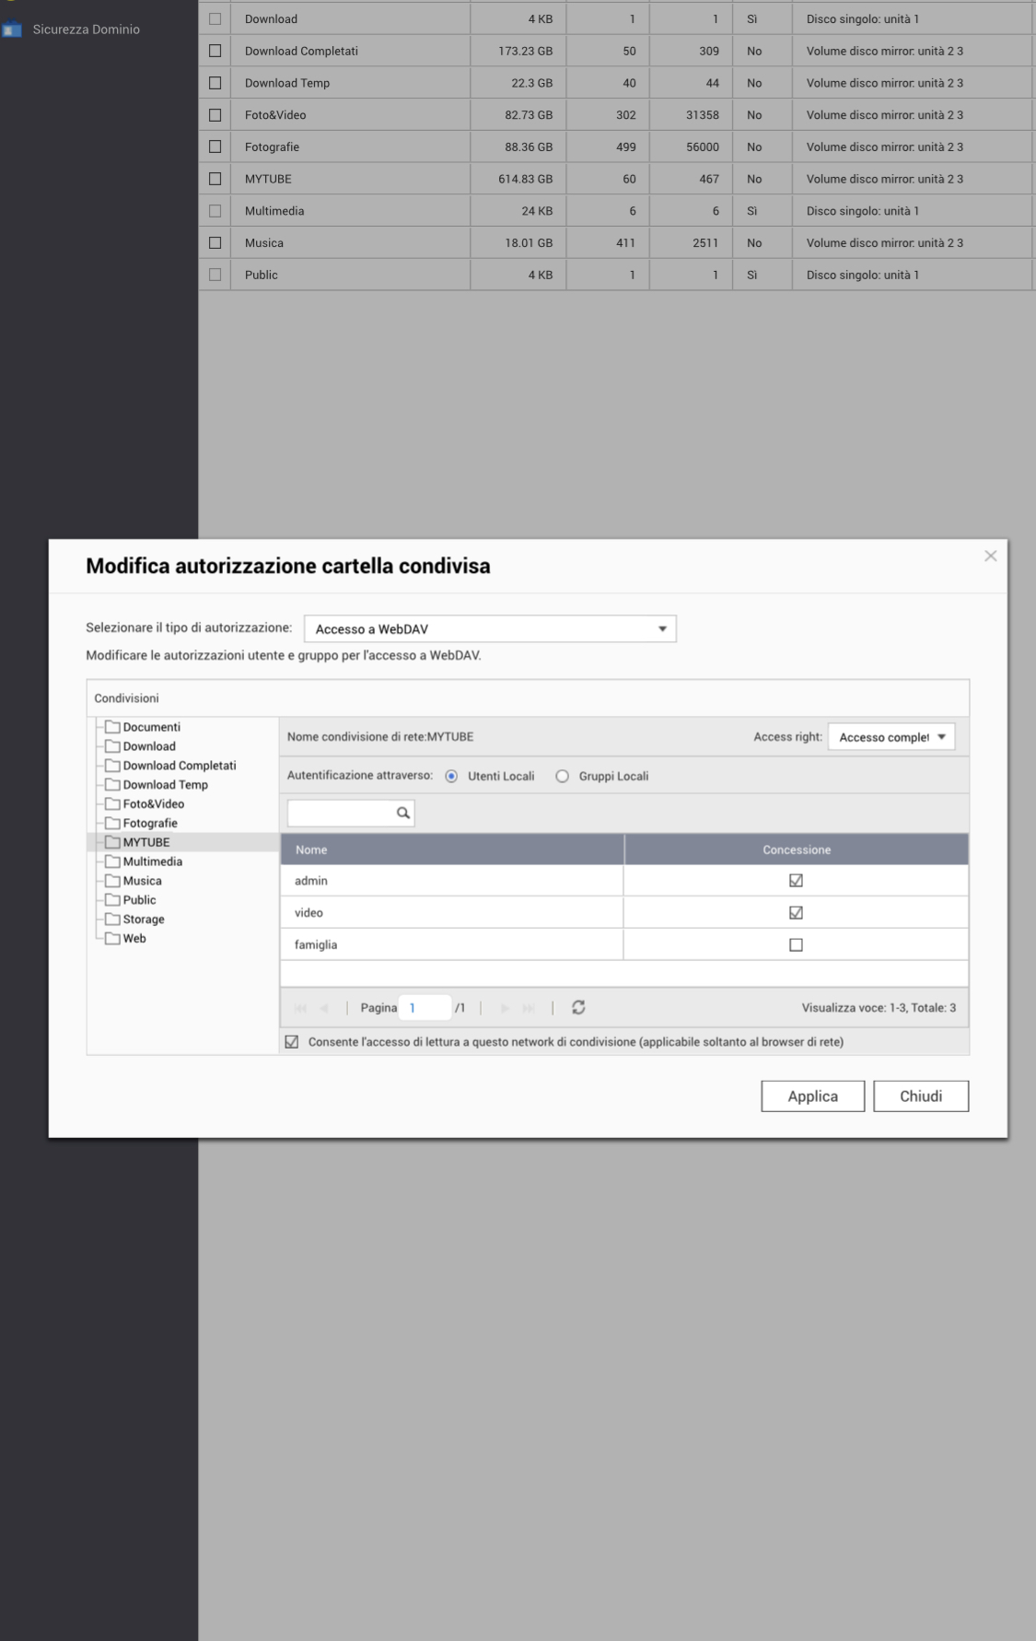Open the authorization type dropdown
Screen dimensions: 1036x1641
tap(490, 628)
